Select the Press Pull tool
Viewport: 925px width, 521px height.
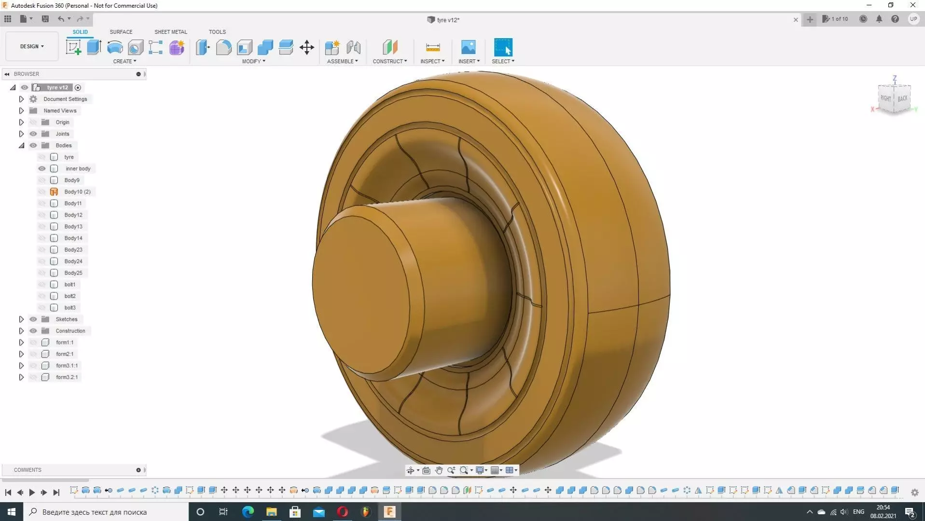point(203,47)
